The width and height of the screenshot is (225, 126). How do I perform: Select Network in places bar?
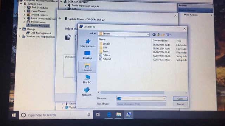click(x=87, y=92)
